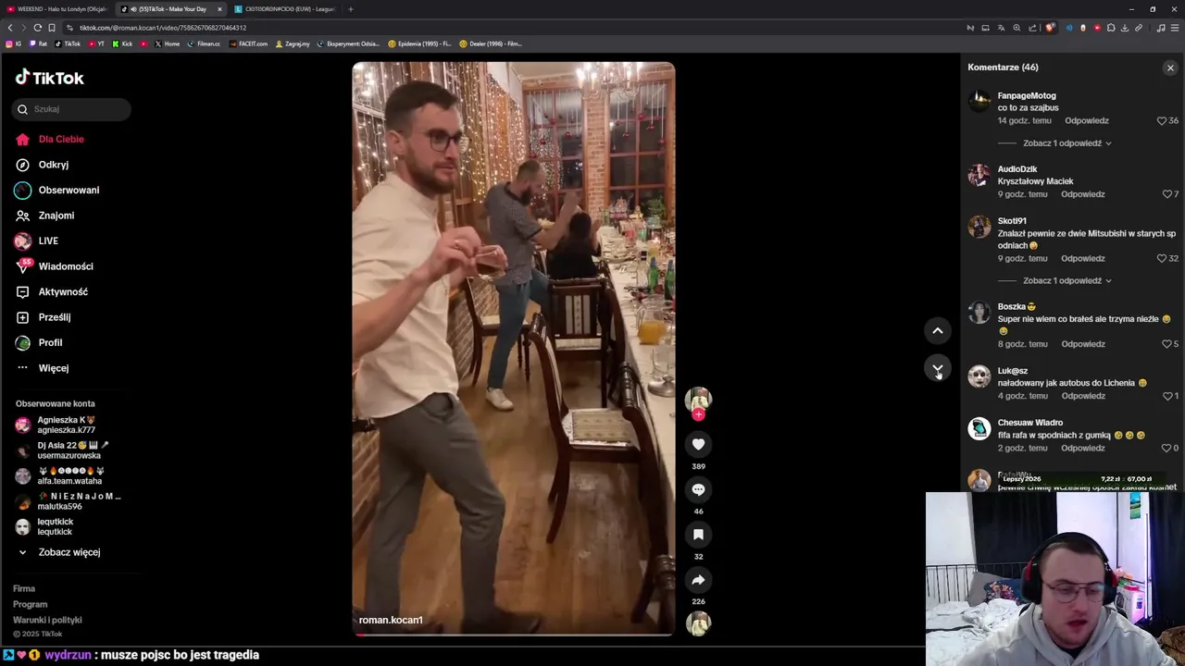Open the Obserwowani feed
The image size is (1185, 666).
click(x=69, y=190)
